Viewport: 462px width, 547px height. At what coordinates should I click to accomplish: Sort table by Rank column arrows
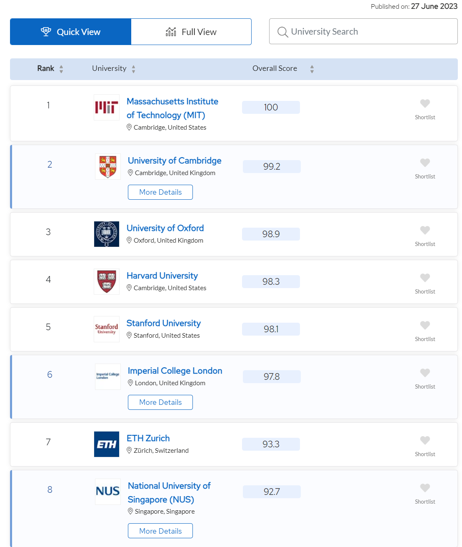pos(61,69)
